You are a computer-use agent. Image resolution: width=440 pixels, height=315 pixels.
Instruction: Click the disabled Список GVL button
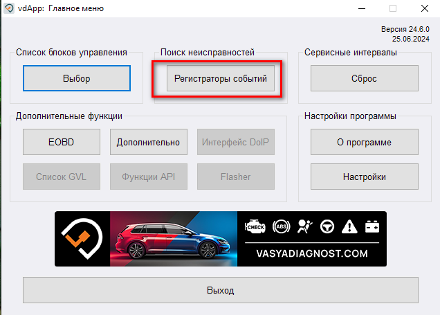point(62,177)
